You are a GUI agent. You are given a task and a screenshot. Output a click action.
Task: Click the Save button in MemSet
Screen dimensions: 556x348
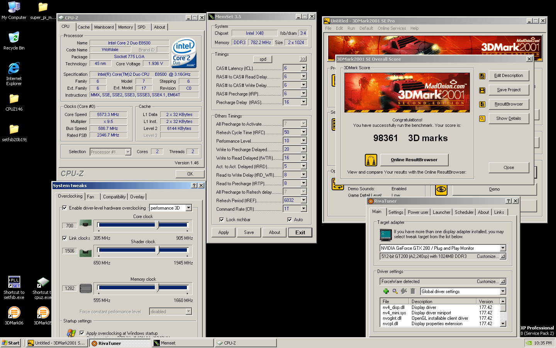coord(249,232)
